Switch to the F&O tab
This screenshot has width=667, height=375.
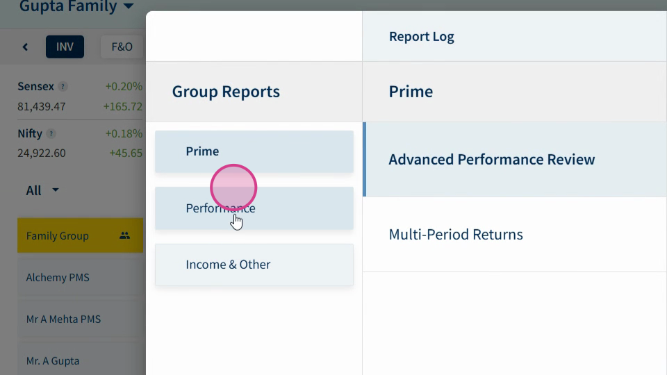tap(122, 47)
